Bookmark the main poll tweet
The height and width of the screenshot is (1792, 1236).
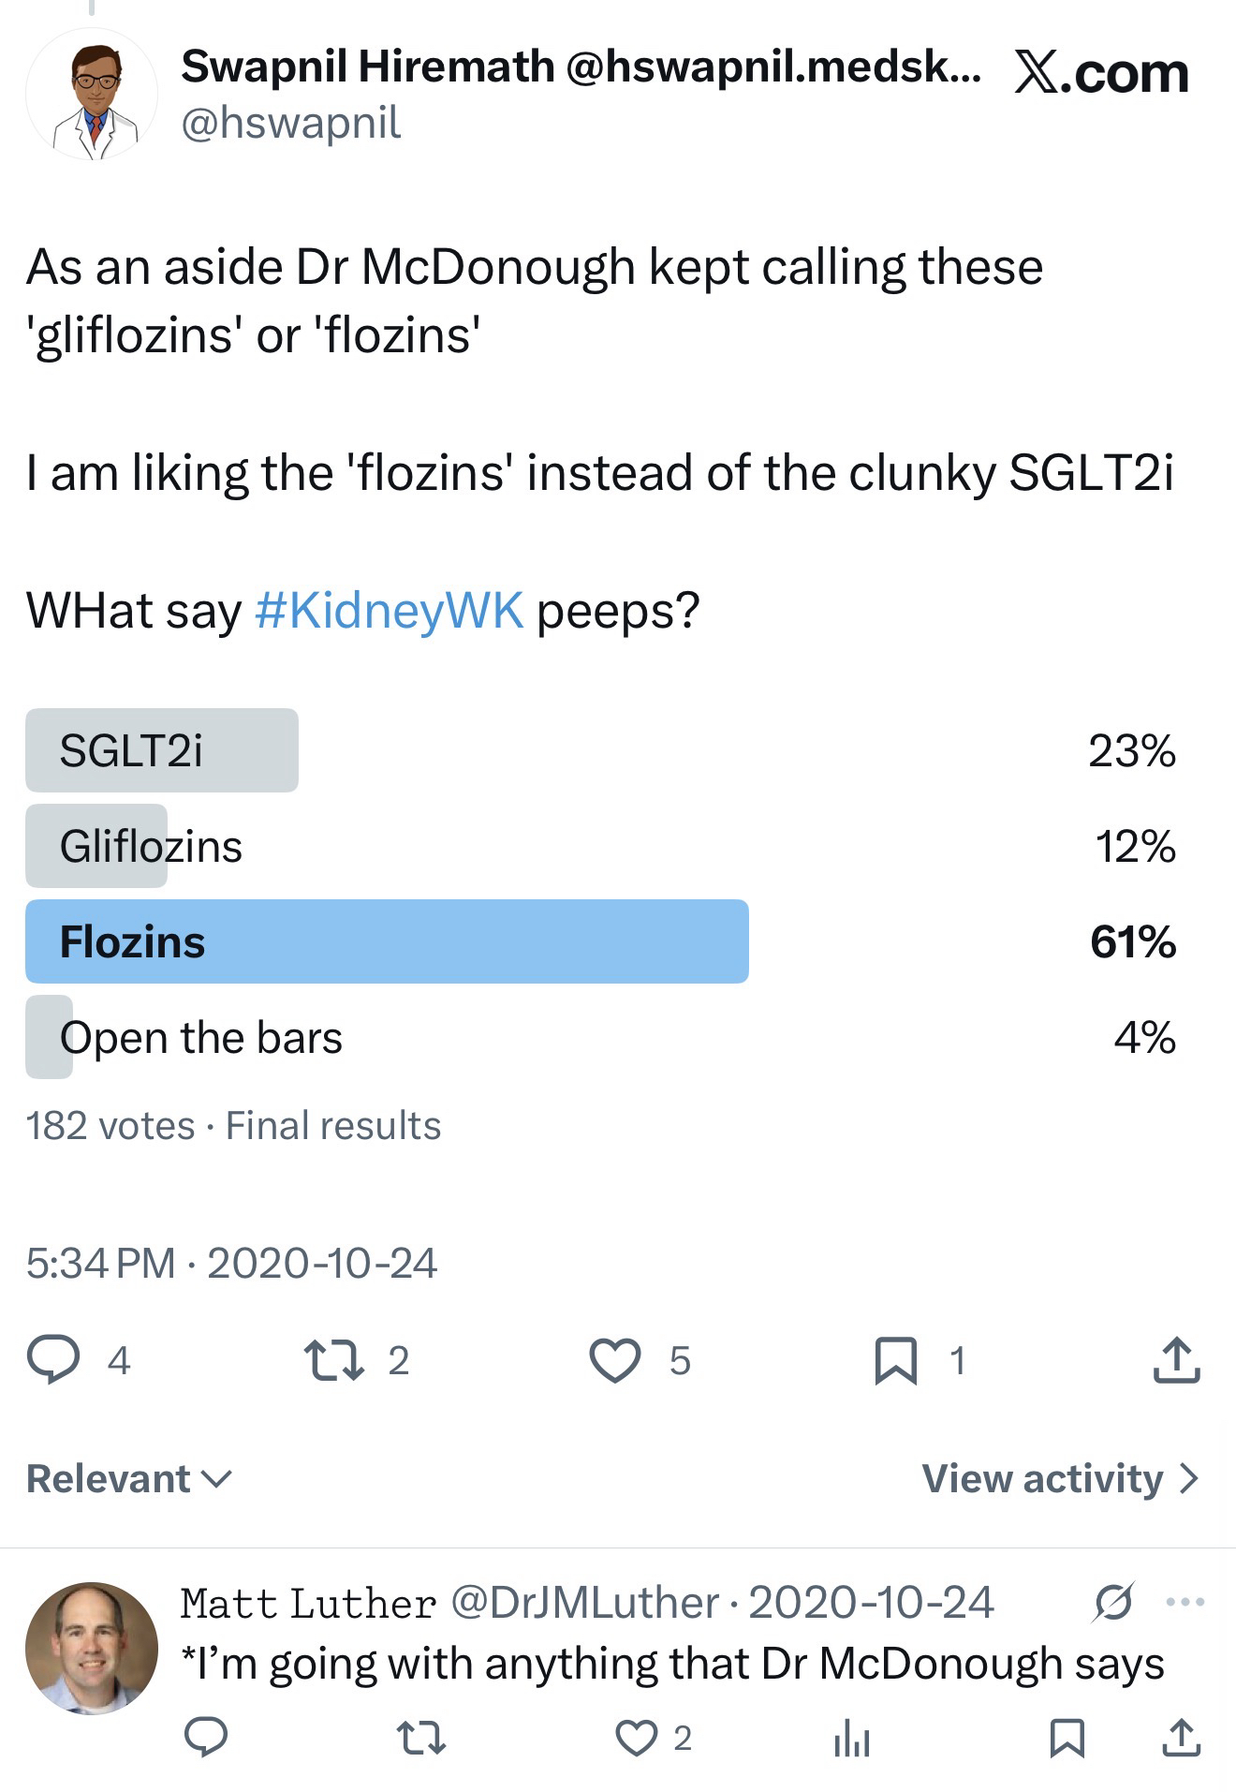tap(895, 1360)
